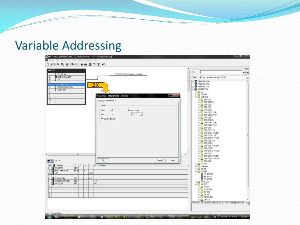The height and width of the screenshot is (225, 300).
Task: Expand the DI-300 folder
Action: [199, 195]
